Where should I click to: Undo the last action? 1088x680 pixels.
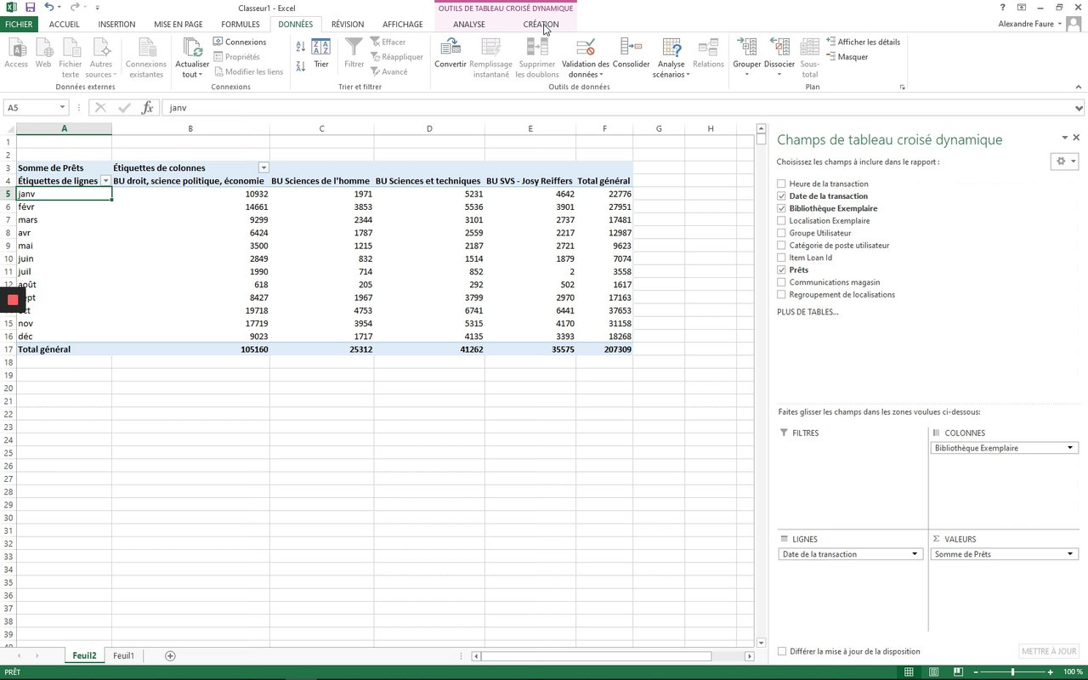click(48, 8)
